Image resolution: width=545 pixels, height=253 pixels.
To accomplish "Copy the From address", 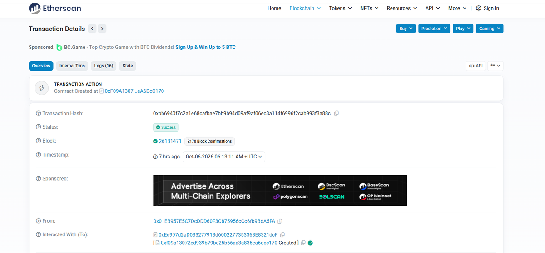I will click(280, 221).
